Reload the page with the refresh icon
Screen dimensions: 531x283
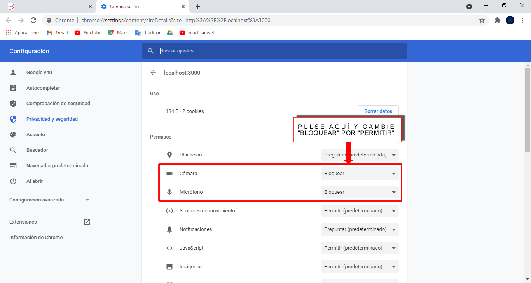coord(33,20)
